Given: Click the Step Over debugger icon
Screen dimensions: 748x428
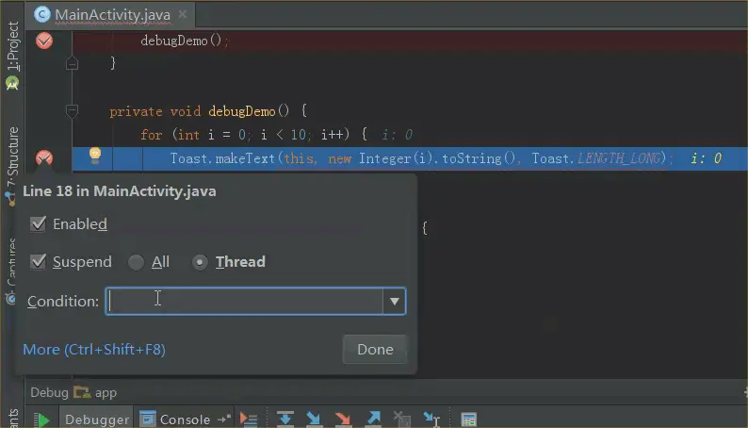Looking at the screenshot, I should coord(285,419).
